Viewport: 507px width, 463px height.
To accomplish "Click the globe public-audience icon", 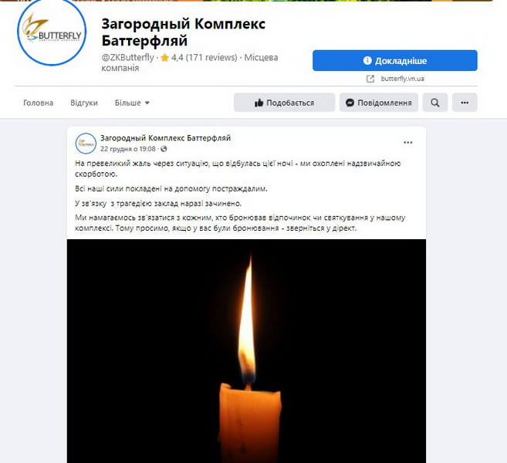I will pos(164,149).
